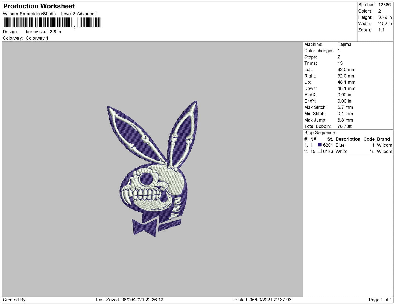Click the 'St.' column header

(330, 139)
